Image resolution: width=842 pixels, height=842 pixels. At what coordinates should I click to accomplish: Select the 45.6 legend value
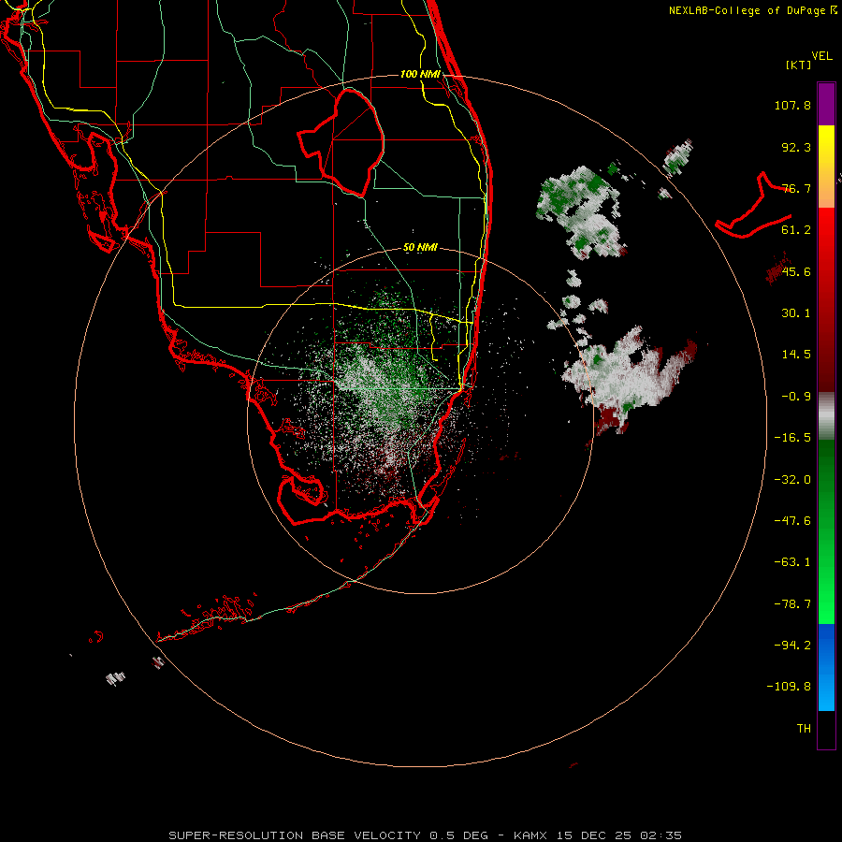(796, 271)
